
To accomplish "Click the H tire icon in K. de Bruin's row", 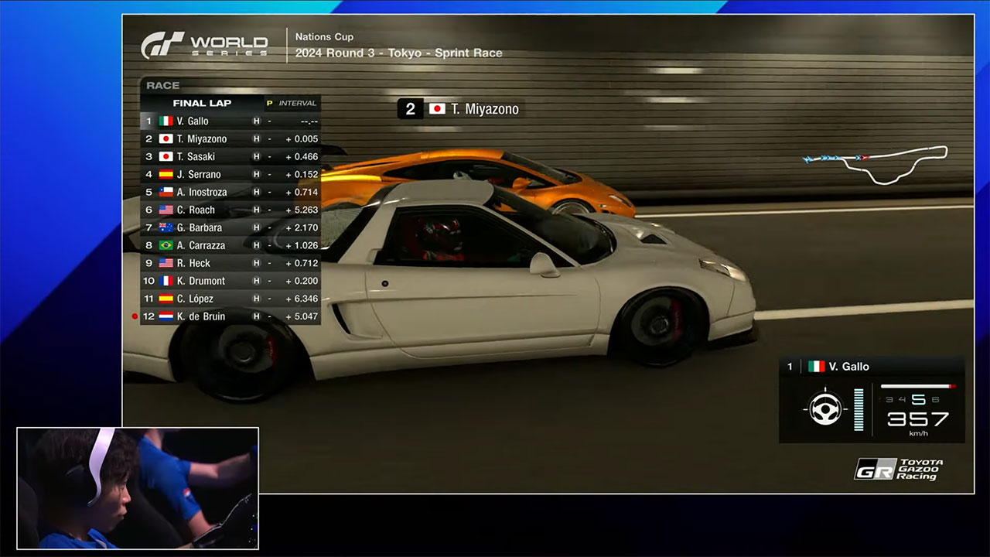I will (256, 317).
